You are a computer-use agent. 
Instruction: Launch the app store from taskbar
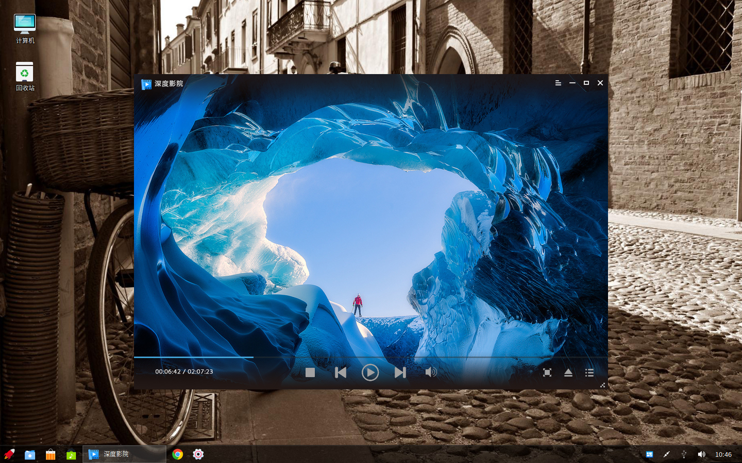[x=50, y=454]
